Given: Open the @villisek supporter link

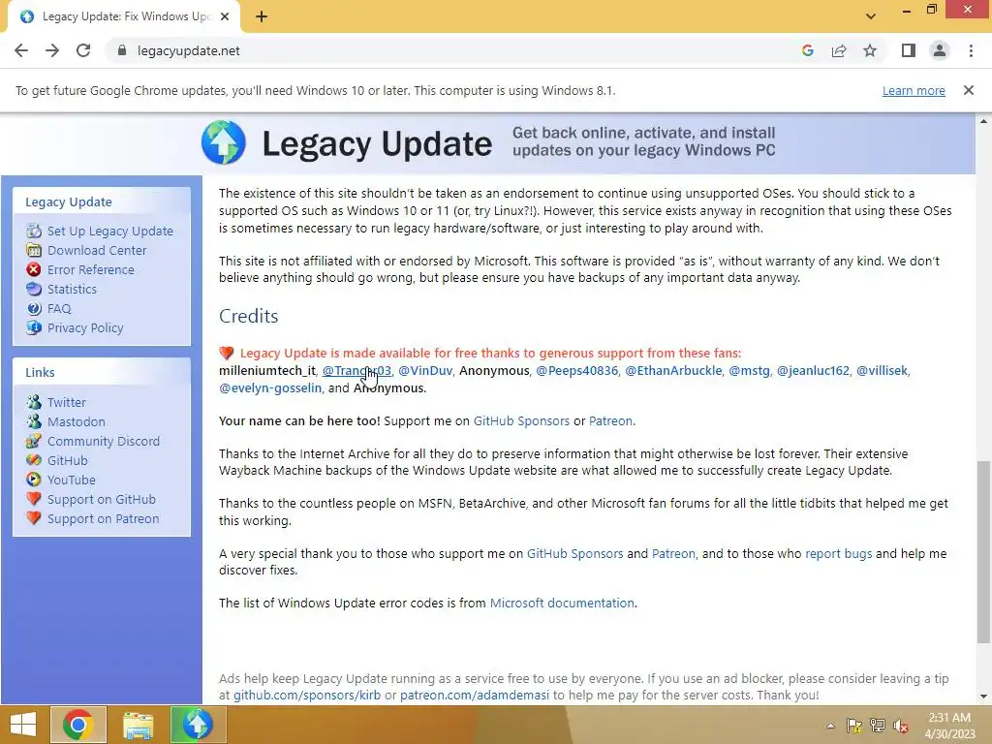Looking at the screenshot, I should (x=882, y=371).
